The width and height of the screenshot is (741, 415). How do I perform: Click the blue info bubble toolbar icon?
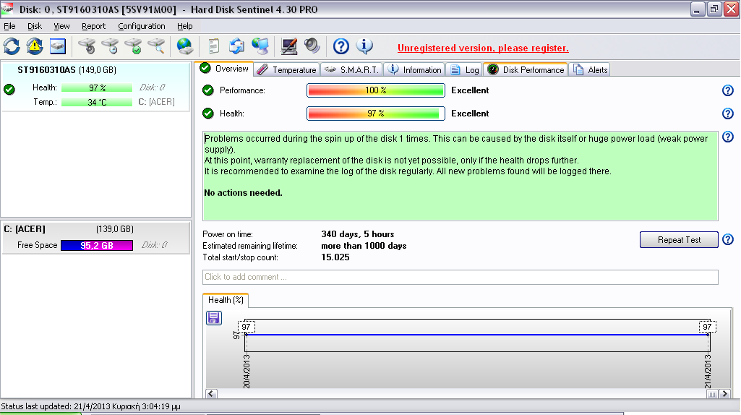click(x=364, y=46)
